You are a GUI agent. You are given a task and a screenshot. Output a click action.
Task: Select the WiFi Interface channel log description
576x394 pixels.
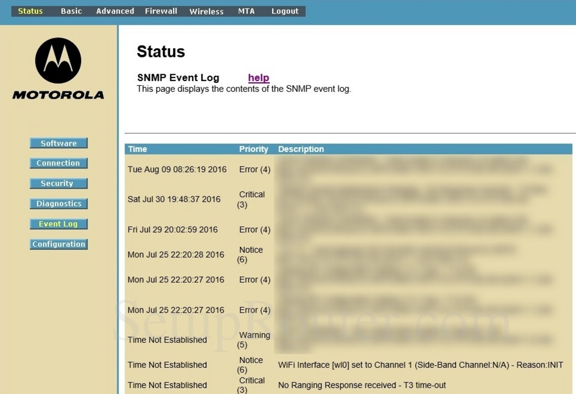(420, 365)
